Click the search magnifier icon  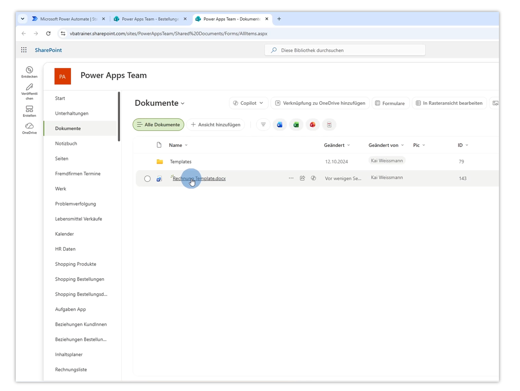[274, 50]
